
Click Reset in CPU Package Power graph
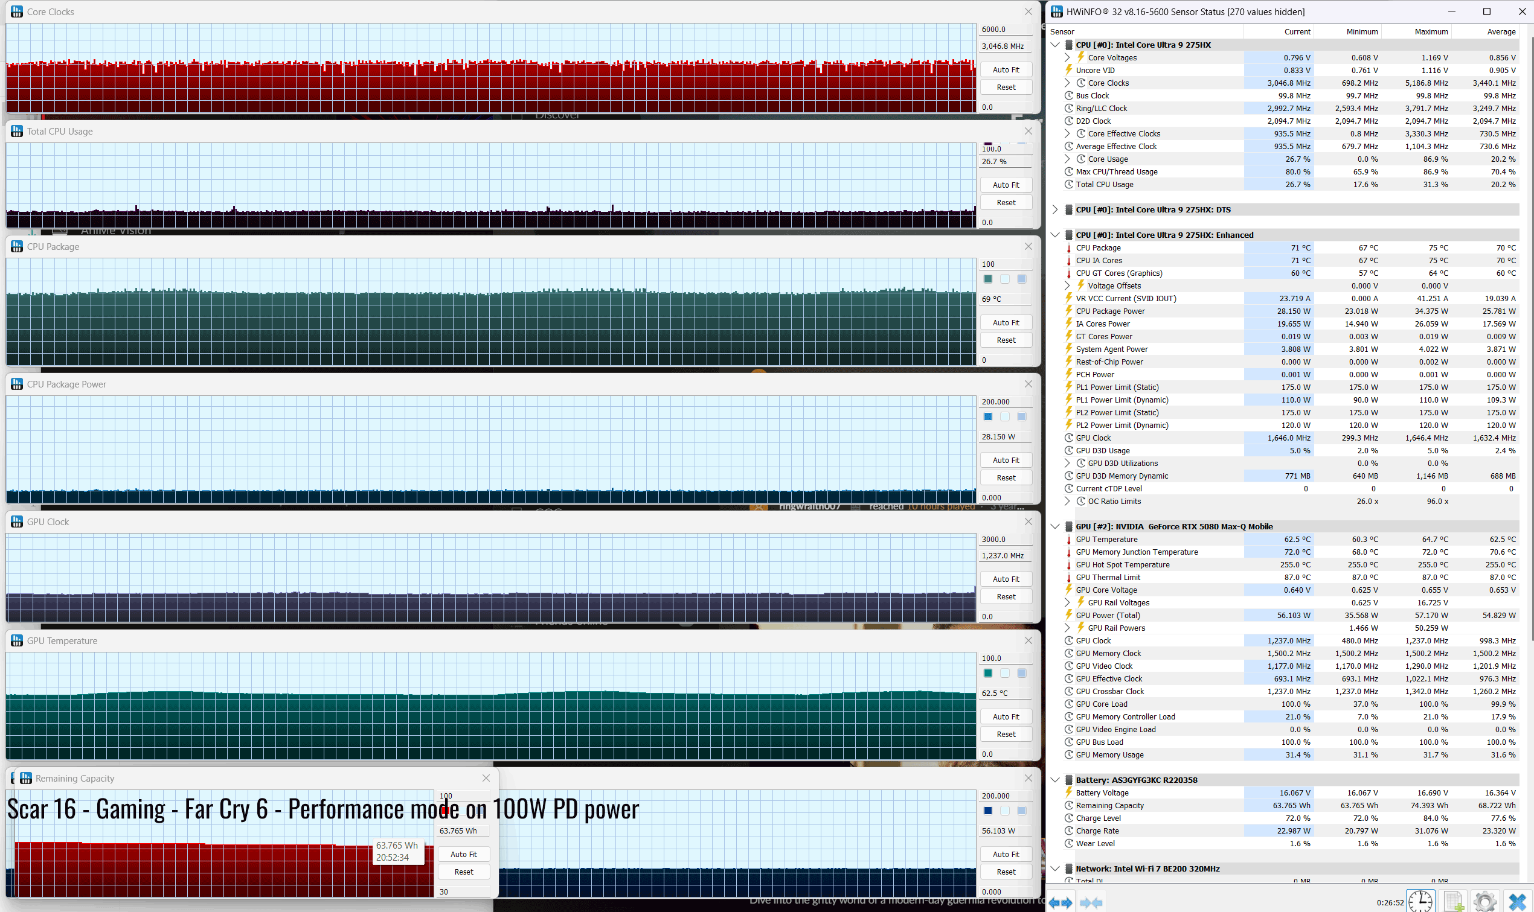1006,478
